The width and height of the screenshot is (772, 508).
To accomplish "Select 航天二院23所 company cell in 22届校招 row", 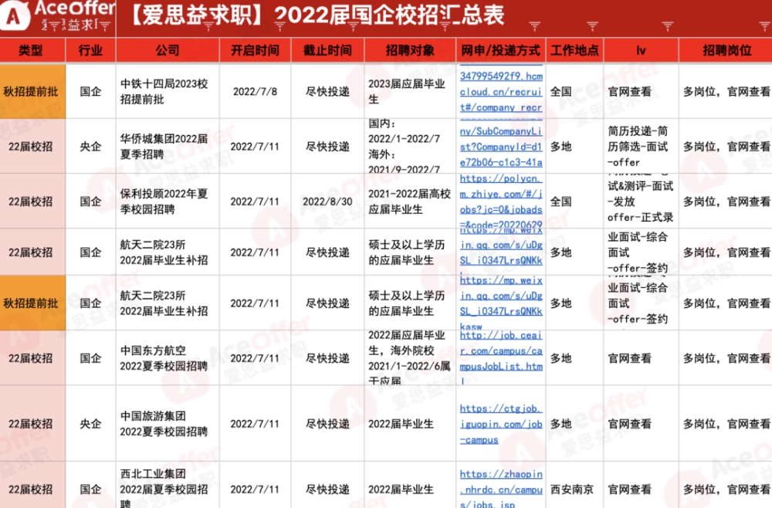I will point(168,252).
